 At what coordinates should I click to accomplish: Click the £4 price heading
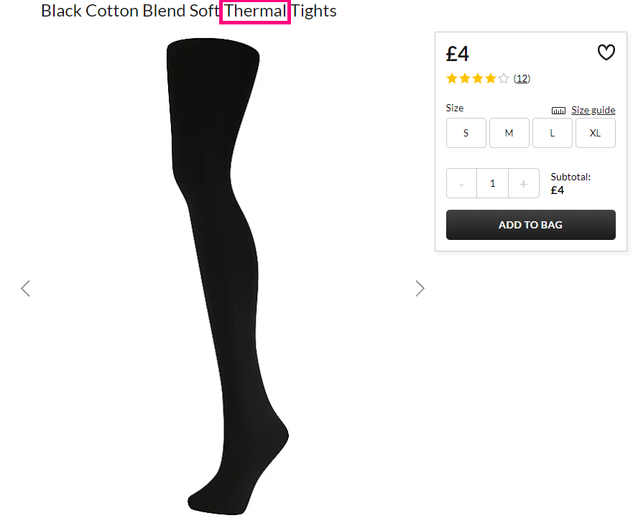tap(458, 54)
